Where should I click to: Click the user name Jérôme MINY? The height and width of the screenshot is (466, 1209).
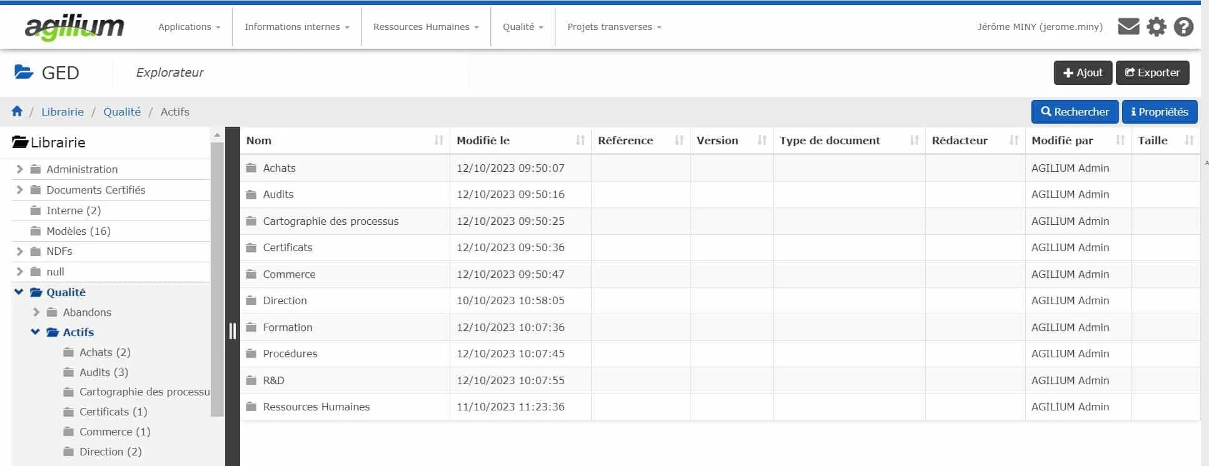[x=1040, y=27]
